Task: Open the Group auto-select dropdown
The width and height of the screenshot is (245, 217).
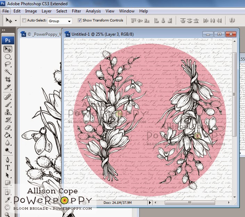Action: click(x=60, y=21)
